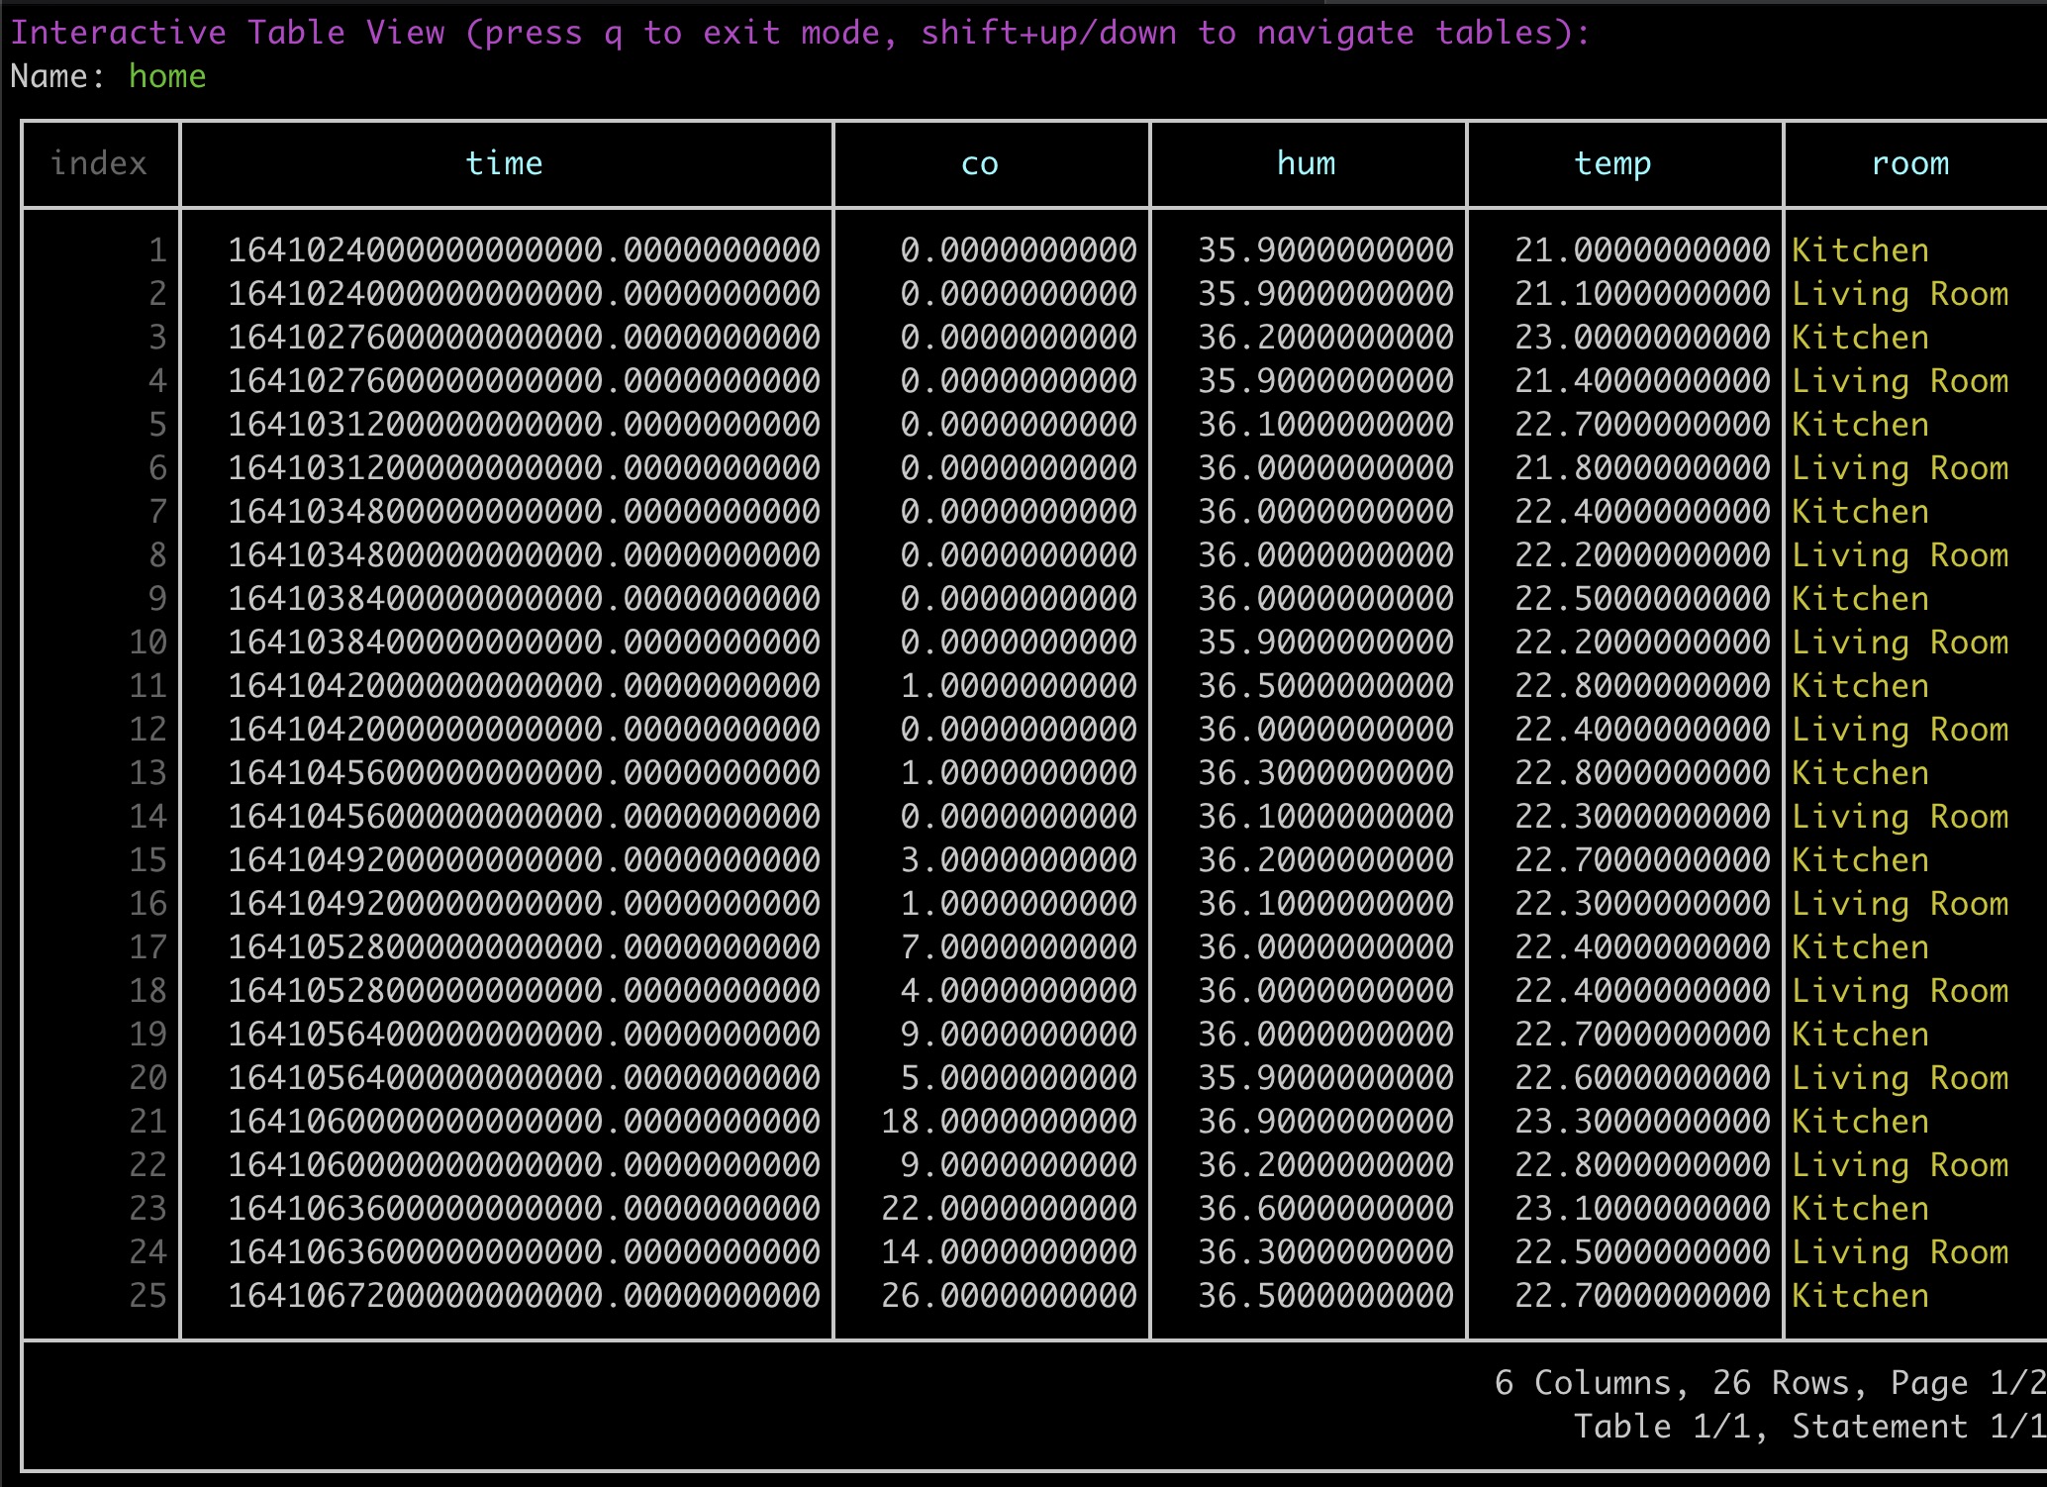Select the temp value 22.5000000000 in row 9
Image resolution: width=2047 pixels, height=1487 pixels.
(x=1643, y=598)
